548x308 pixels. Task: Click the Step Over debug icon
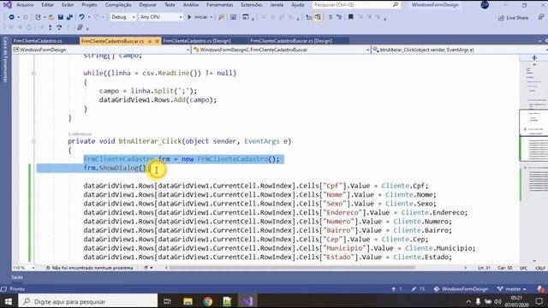tap(59, 27)
